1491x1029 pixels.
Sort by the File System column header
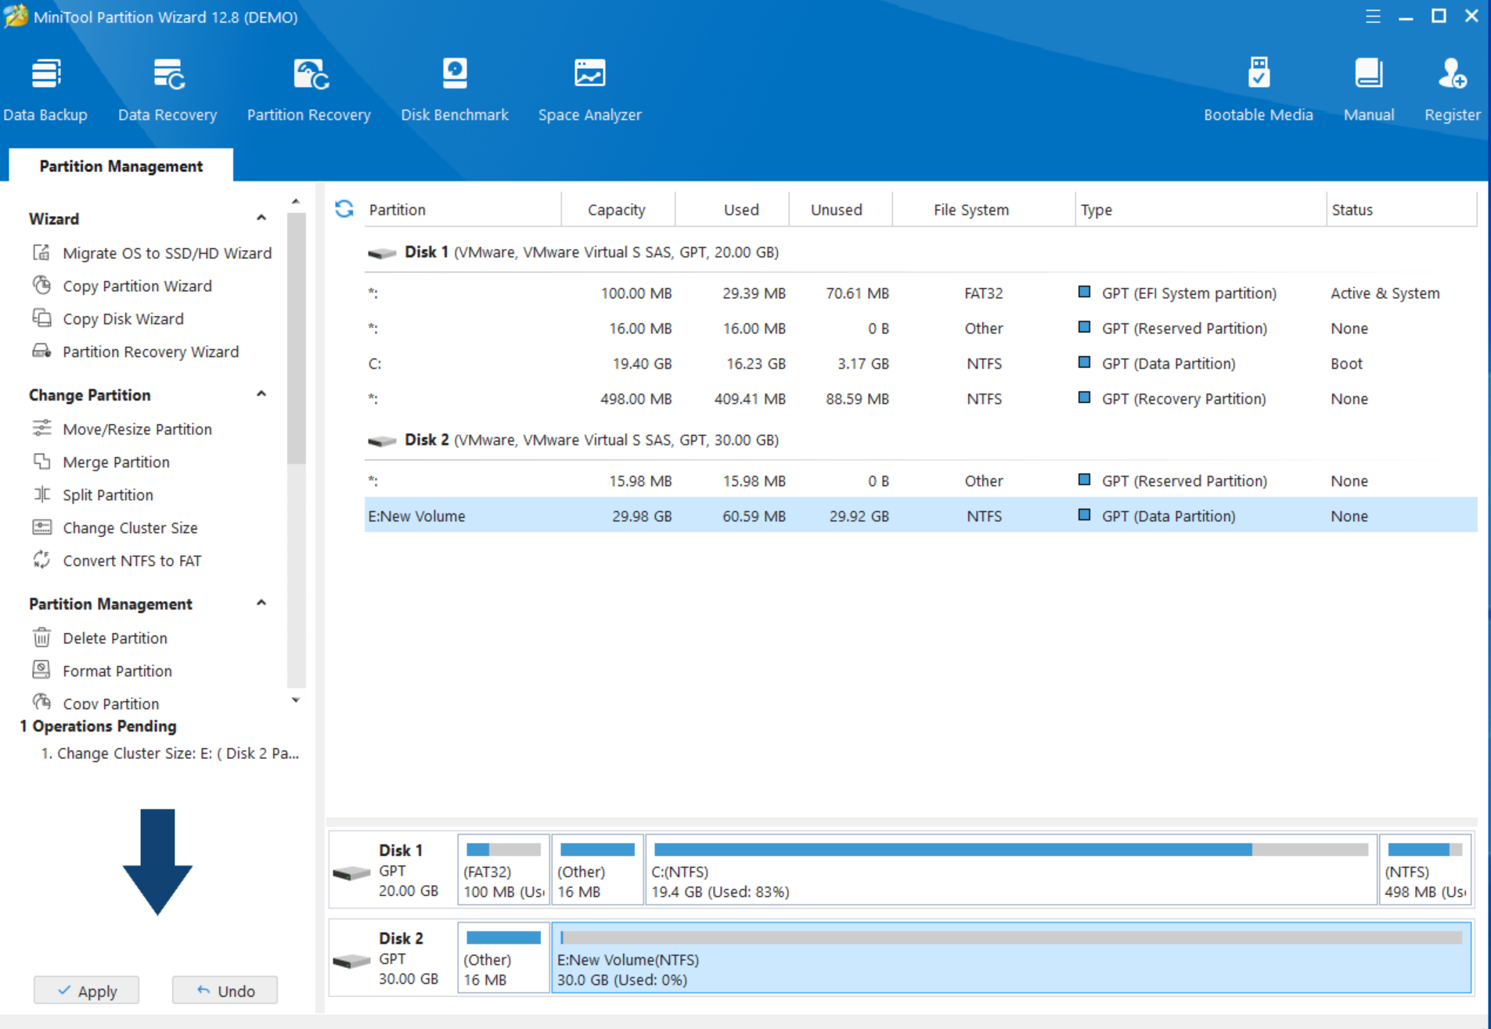click(983, 209)
